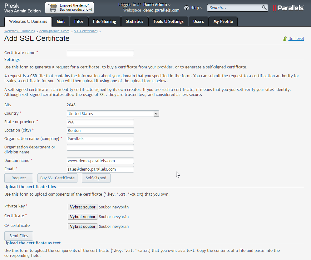The image size is (311, 260).
Task: Expand the Help menu chevron
Action: point(201,8)
